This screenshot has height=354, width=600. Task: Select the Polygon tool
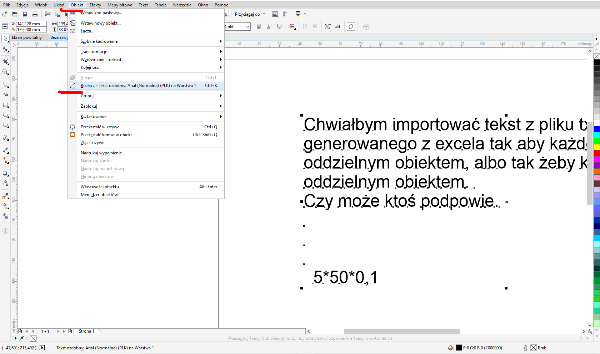(5, 125)
